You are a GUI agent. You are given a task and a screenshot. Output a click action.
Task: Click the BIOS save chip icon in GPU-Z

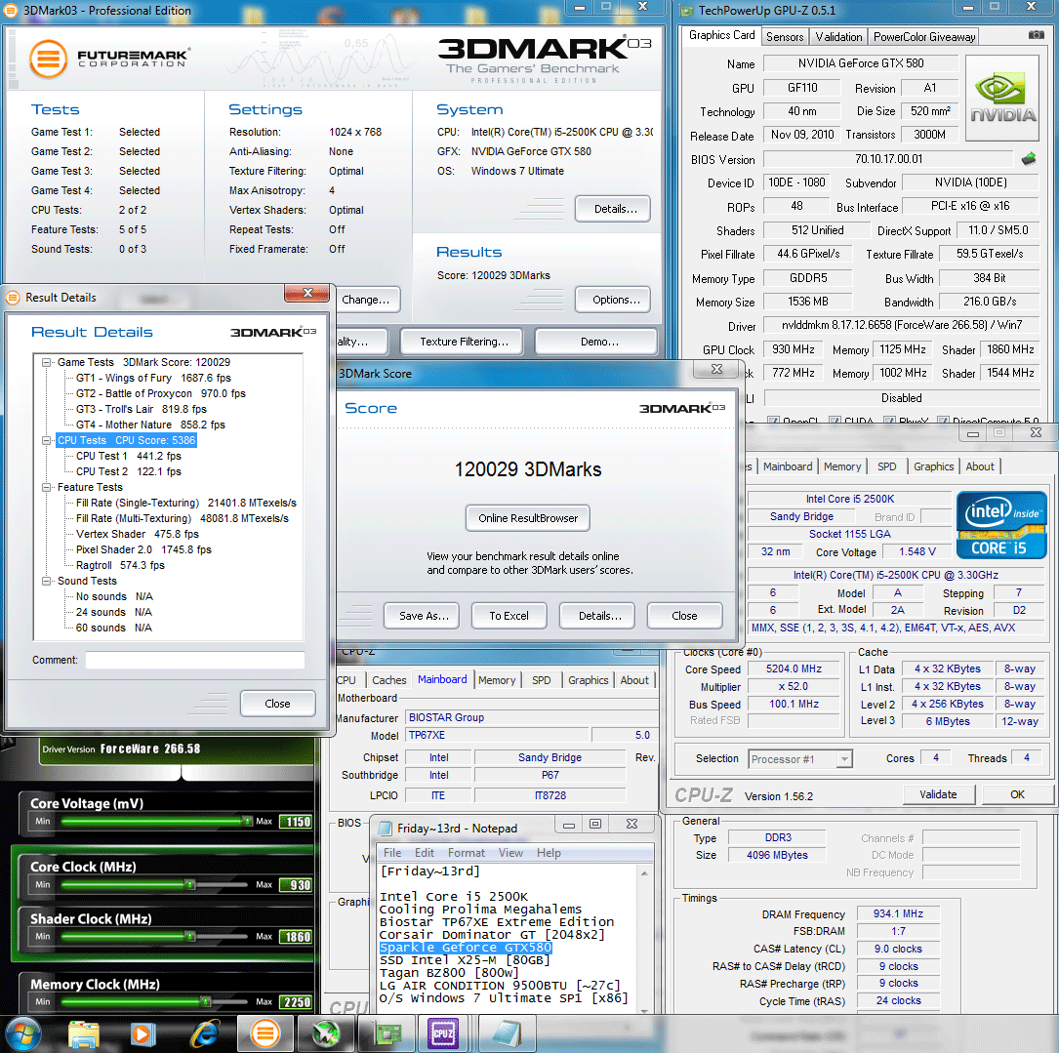click(x=1028, y=159)
